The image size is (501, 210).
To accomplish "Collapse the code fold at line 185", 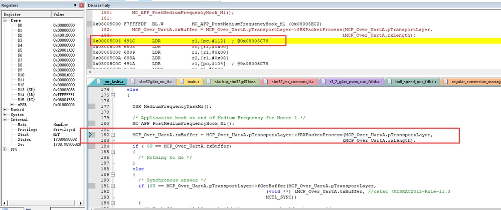I will point(113,152).
